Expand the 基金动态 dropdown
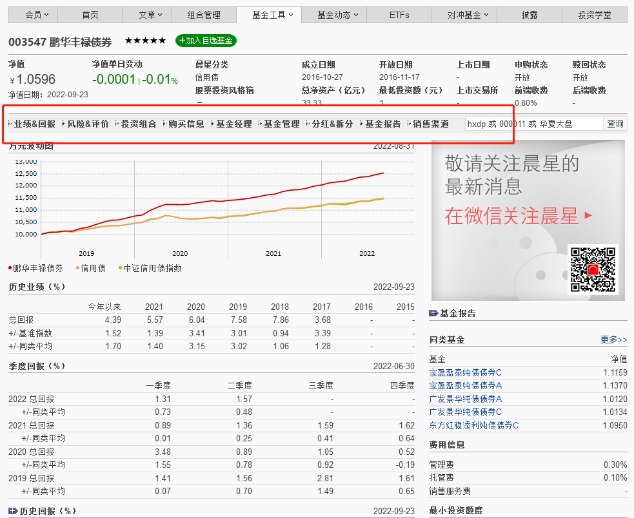 (333, 14)
